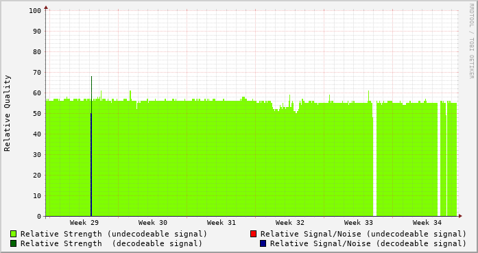The image size is (478, 253).
Task: Click the Relative Quality axis title
Action: click(7, 113)
